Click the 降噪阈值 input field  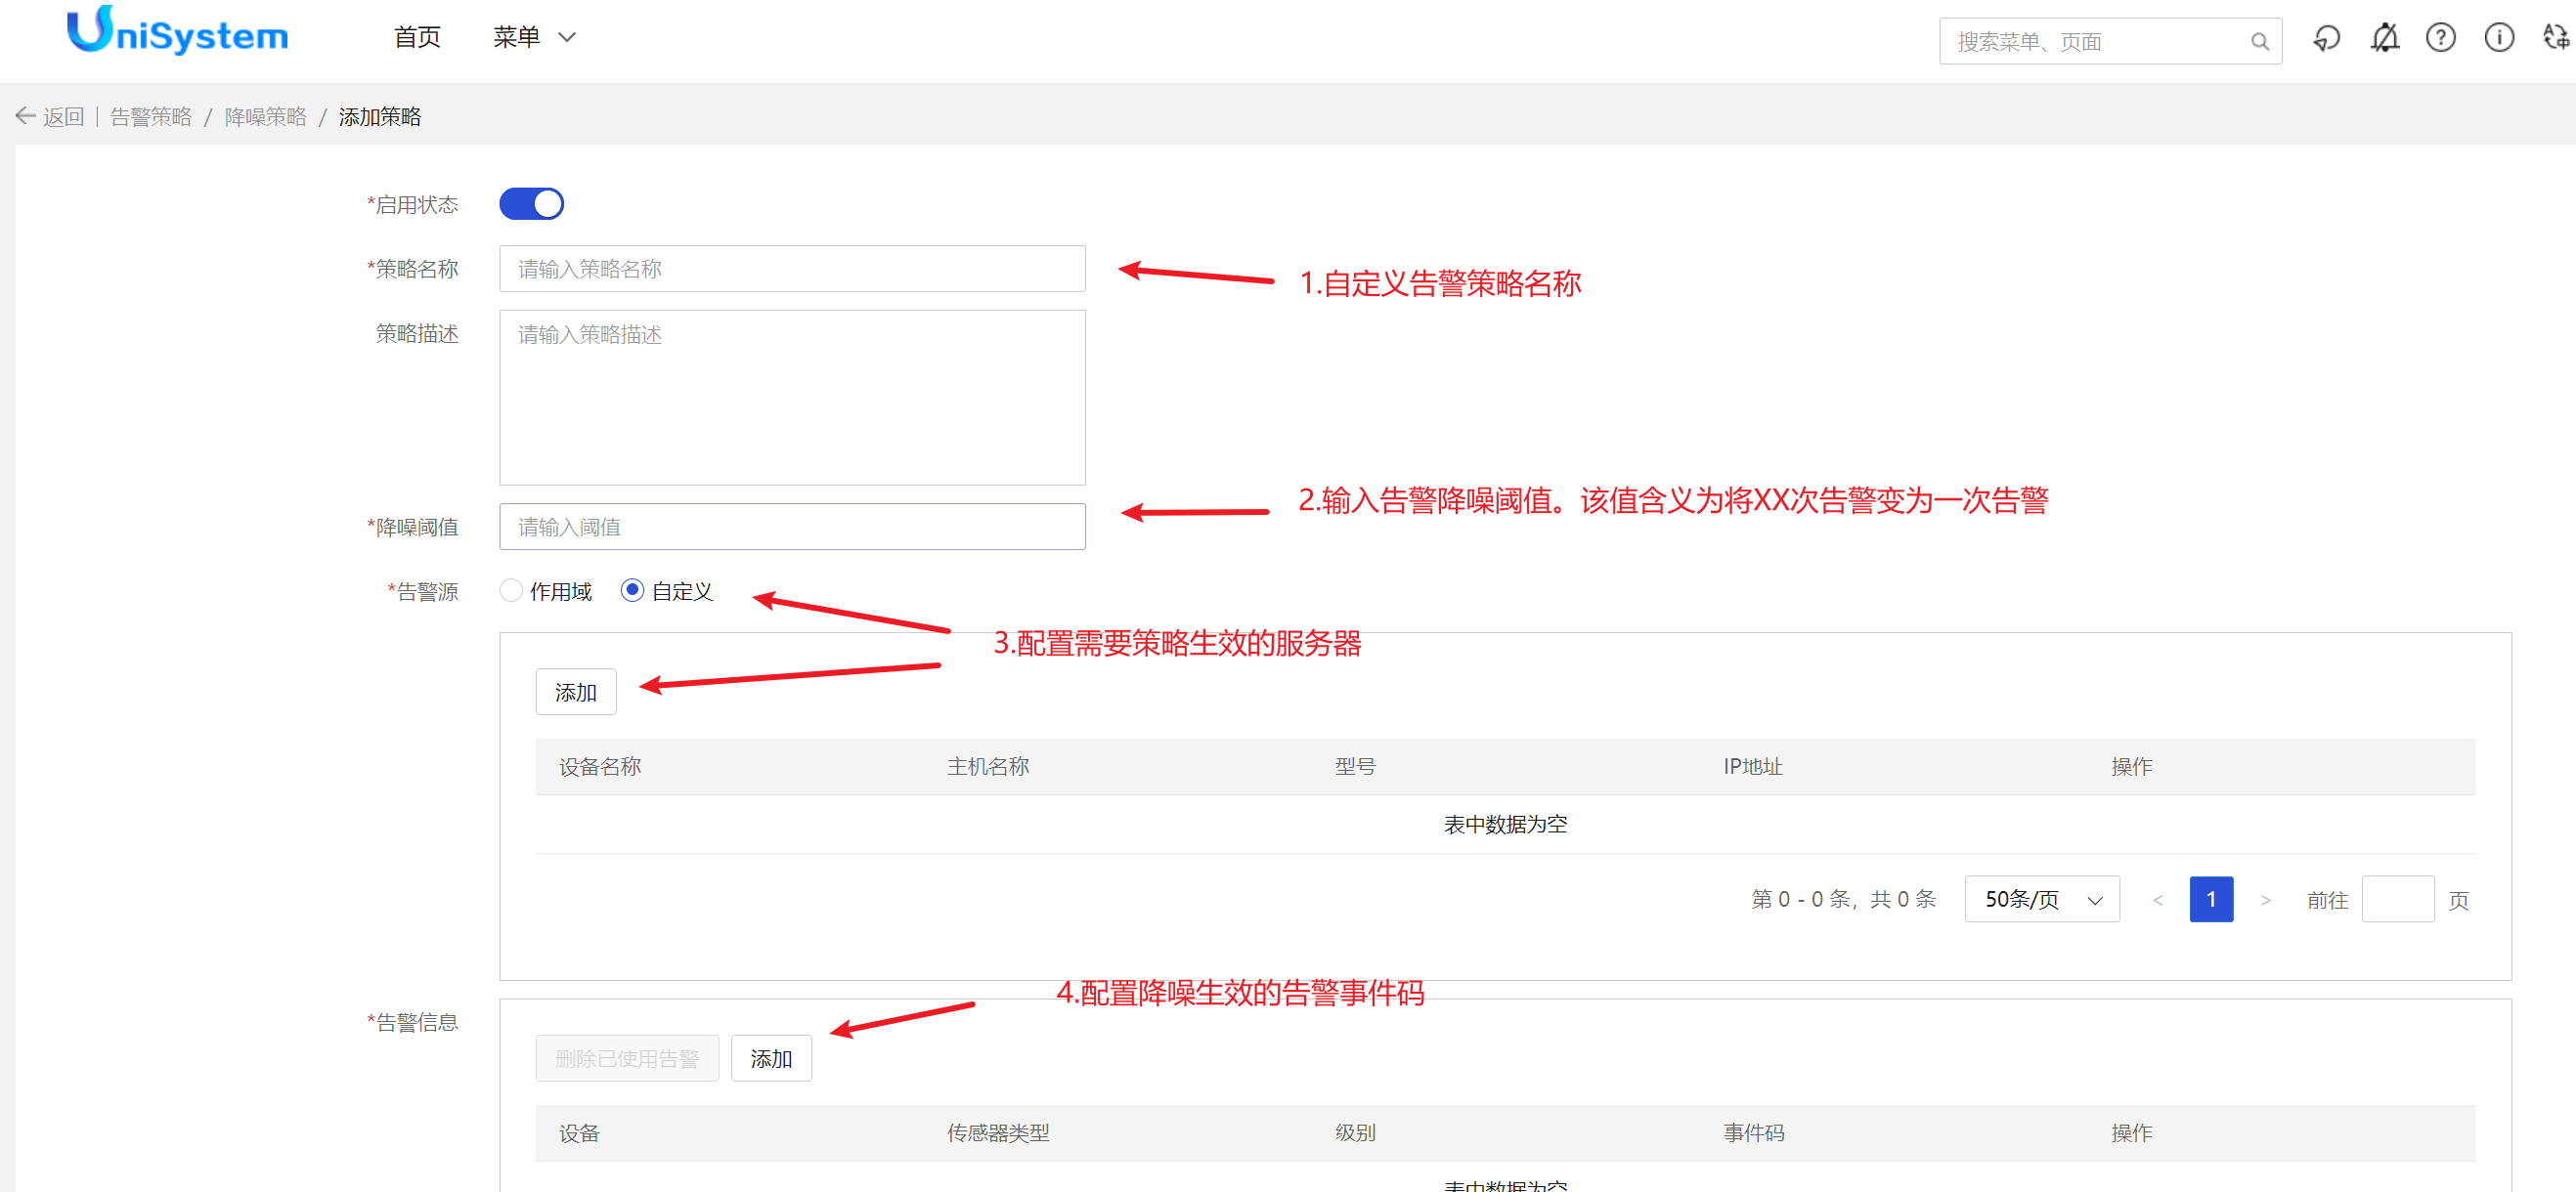(x=792, y=527)
